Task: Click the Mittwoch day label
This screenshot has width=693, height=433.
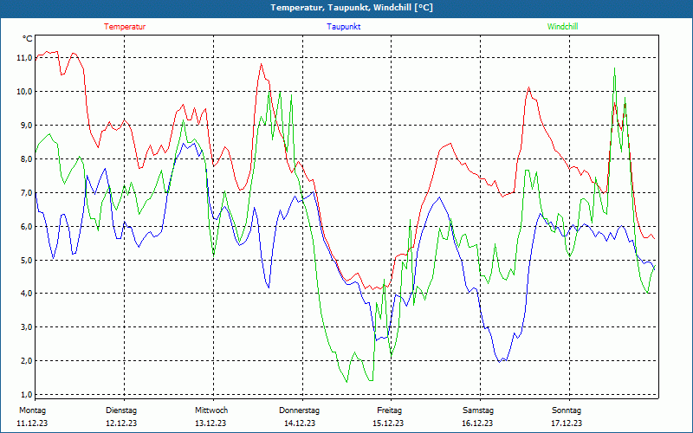Action: click(211, 410)
